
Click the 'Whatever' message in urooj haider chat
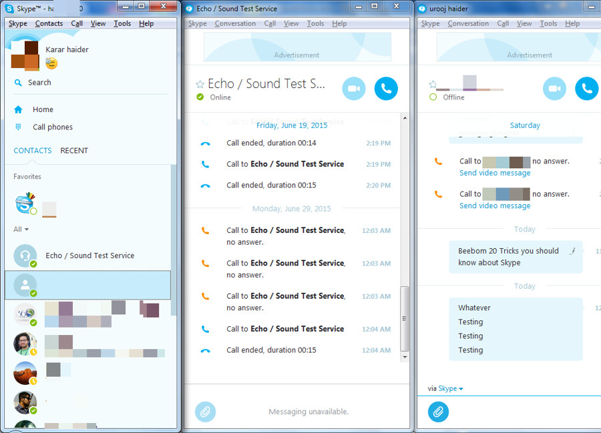(x=474, y=308)
